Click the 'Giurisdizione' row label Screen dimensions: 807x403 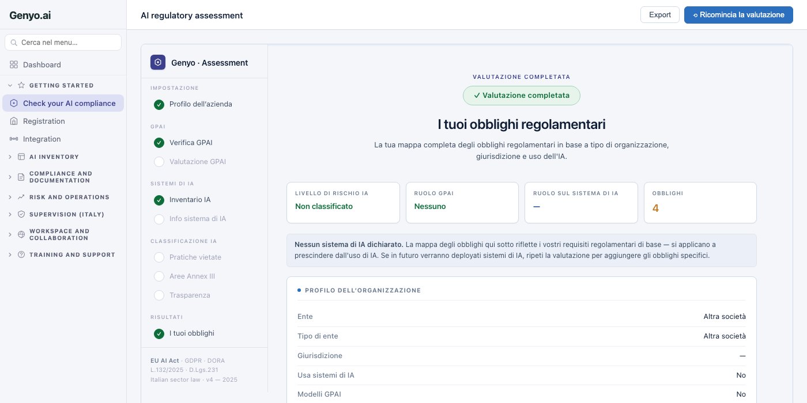[x=320, y=356]
